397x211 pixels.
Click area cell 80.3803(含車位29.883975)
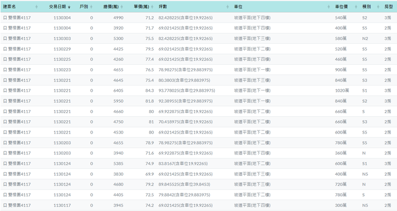point(184,80)
